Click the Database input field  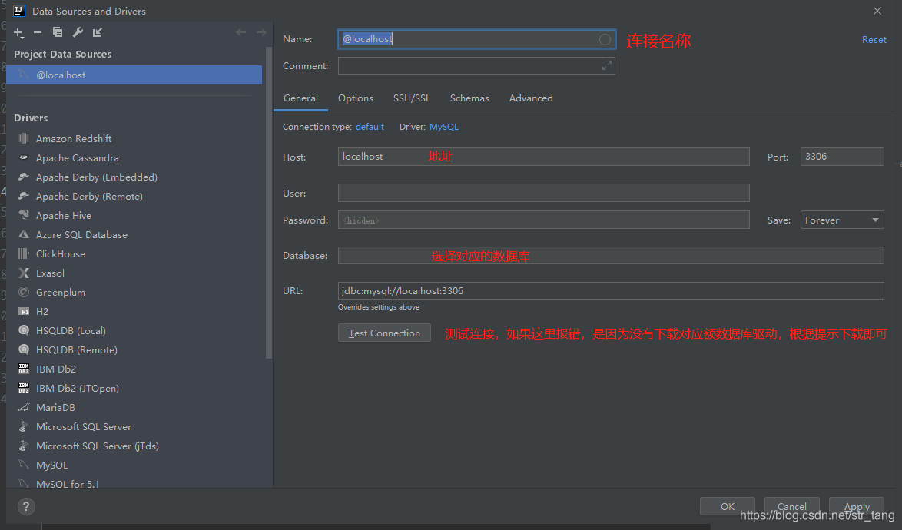(611, 255)
